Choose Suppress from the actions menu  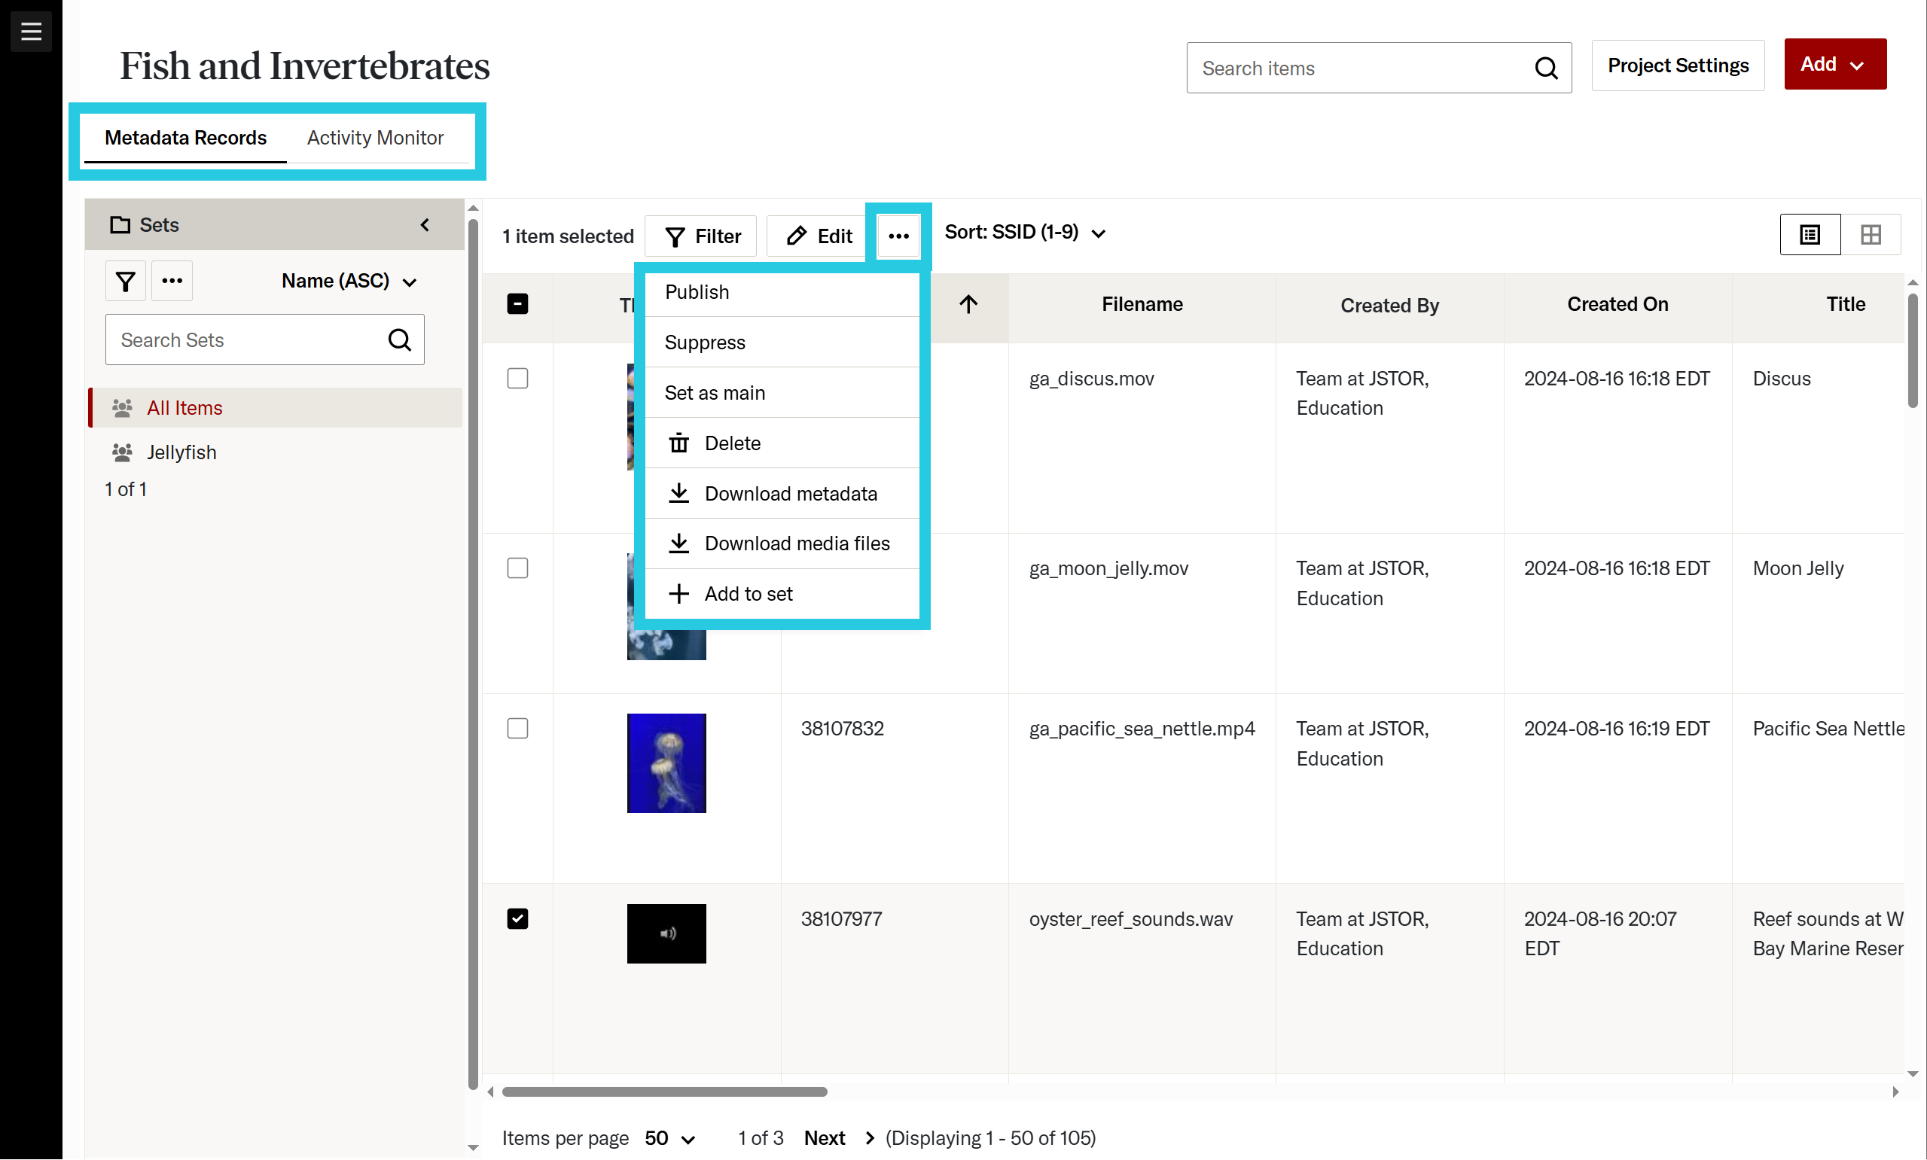tap(782, 343)
